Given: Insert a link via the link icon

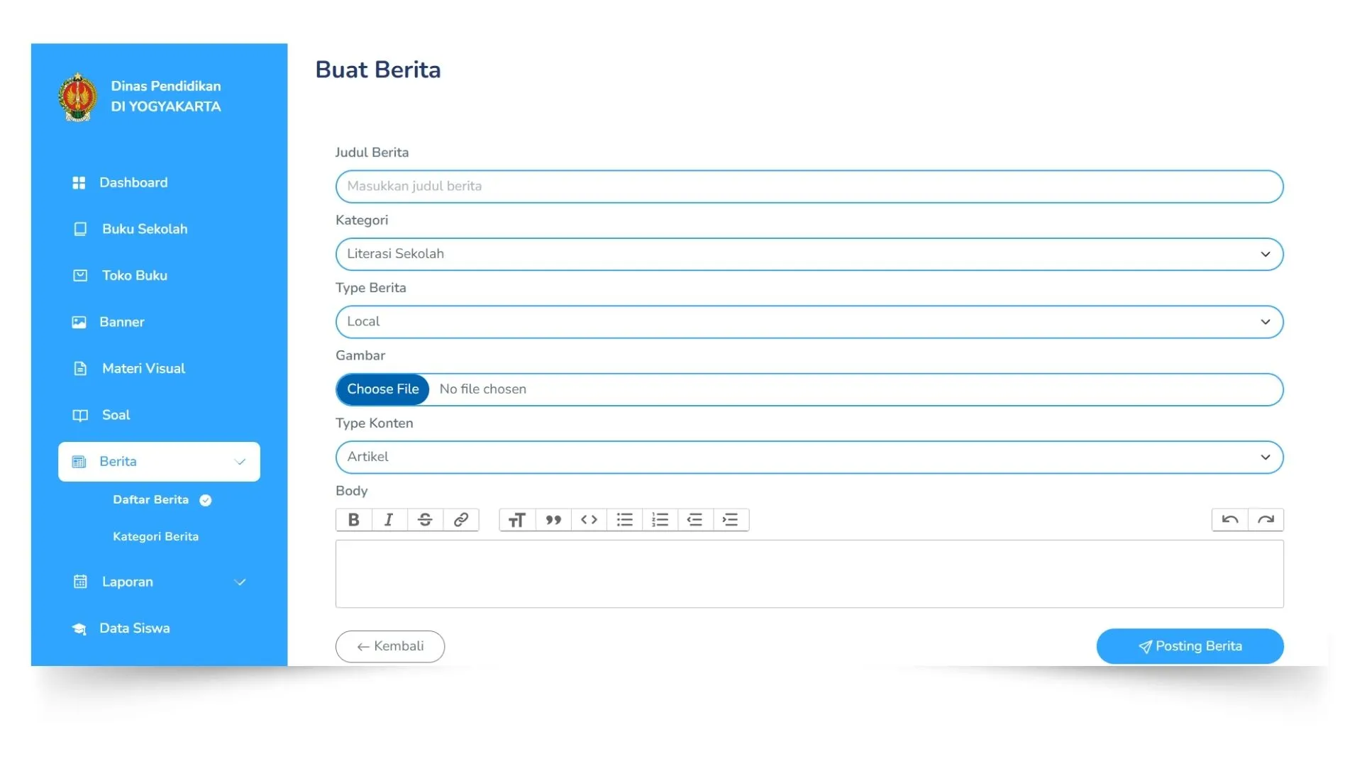Looking at the screenshot, I should [461, 520].
